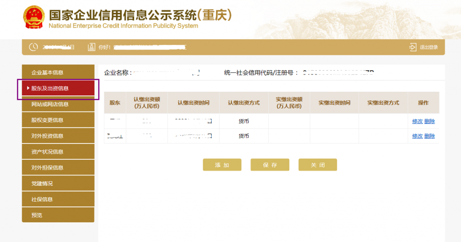The image size is (461, 242).
Task: Click the 认缴出资方式 column header
Action: point(244,103)
